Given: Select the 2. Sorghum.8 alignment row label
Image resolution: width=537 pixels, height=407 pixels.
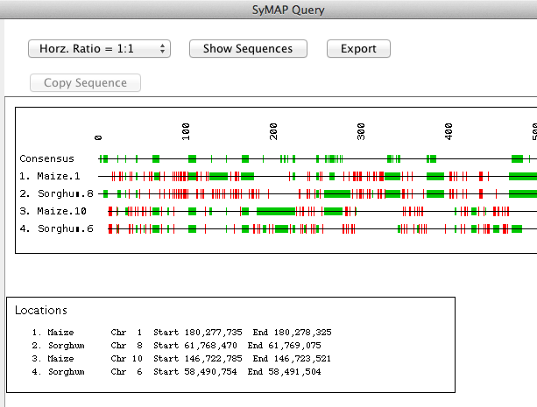Looking at the screenshot, I should [57, 193].
